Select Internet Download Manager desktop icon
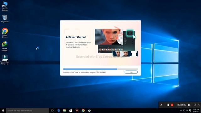This screenshot has height=113, width=201. [x=5, y=46]
